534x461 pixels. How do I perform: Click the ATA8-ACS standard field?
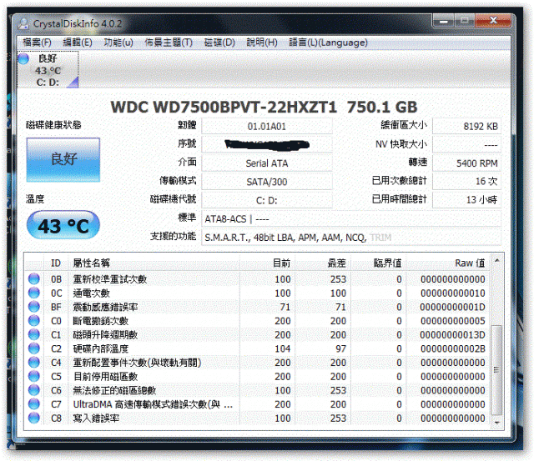pyautogui.click(x=351, y=219)
